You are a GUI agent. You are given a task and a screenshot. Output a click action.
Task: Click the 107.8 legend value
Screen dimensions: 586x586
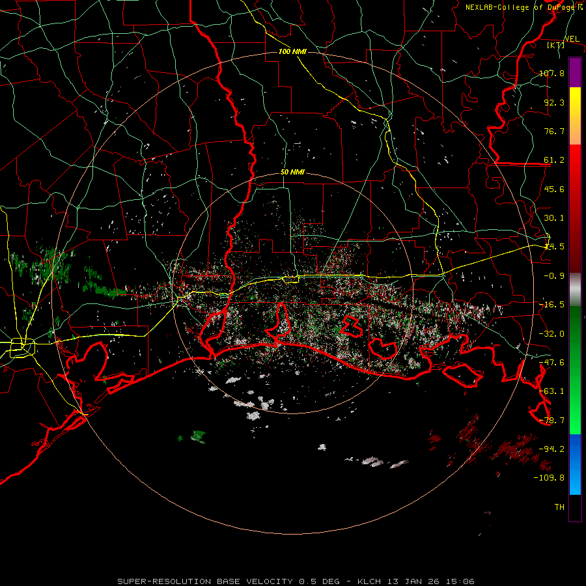pyautogui.click(x=551, y=73)
